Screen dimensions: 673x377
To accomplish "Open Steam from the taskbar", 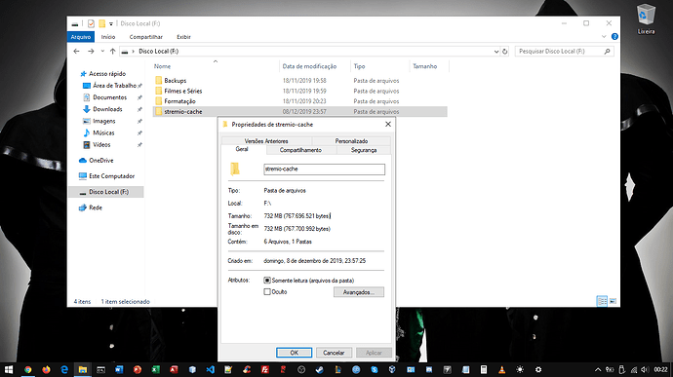I will coord(319,369).
